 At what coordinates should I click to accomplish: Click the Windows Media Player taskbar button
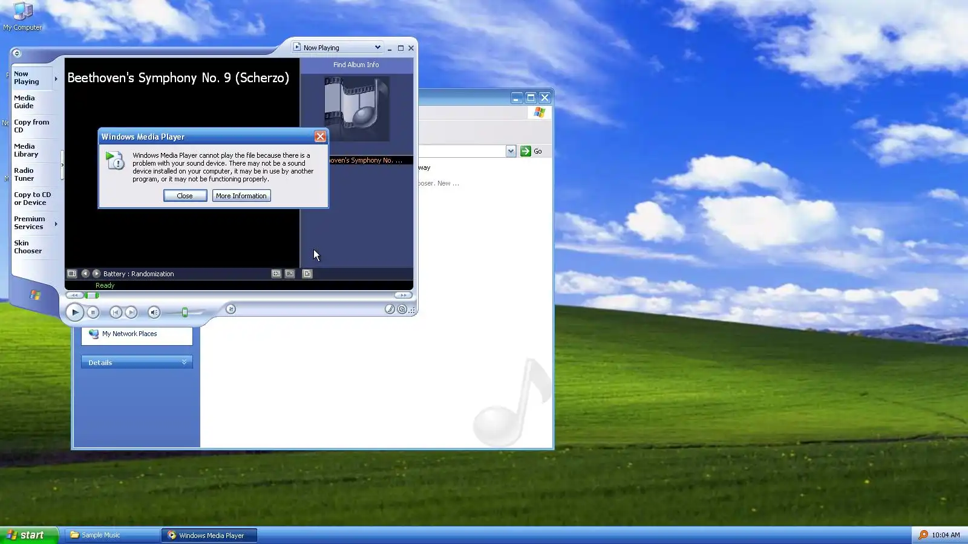pyautogui.click(x=209, y=535)
